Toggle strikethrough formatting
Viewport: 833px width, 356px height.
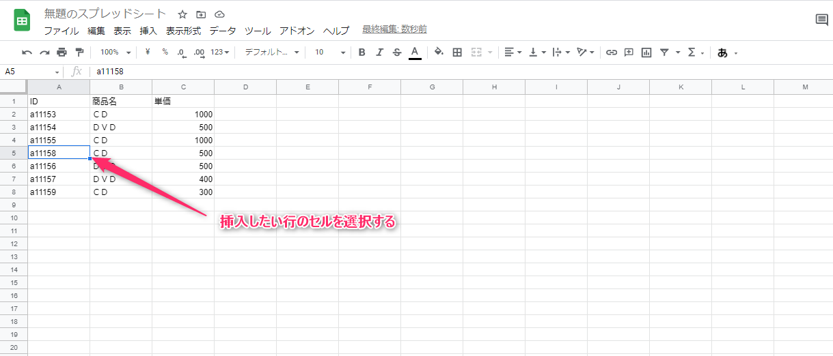[x=397, y=52]
